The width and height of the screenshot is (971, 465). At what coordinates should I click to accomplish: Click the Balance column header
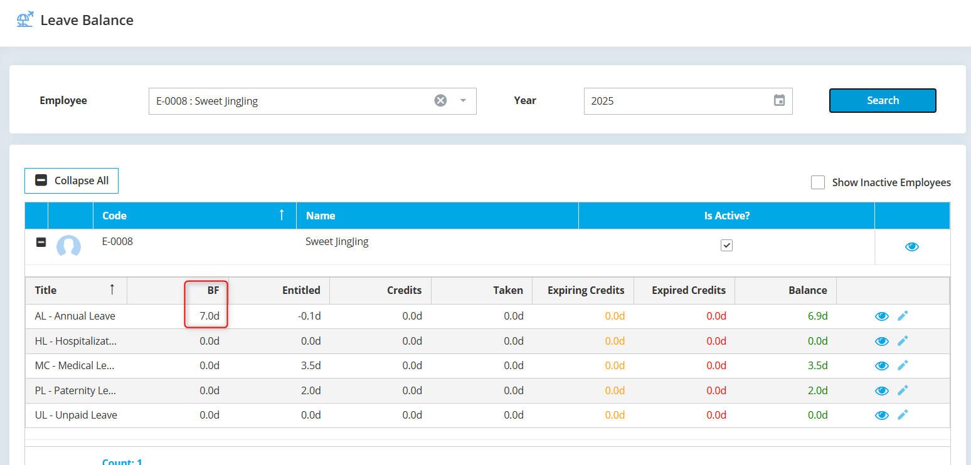coord(785,290)
